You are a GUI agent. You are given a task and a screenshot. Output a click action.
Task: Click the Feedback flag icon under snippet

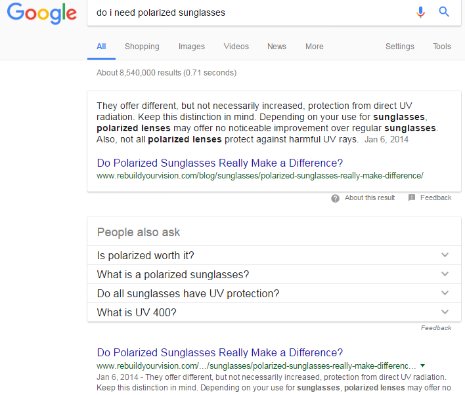[x=412, y=197]
